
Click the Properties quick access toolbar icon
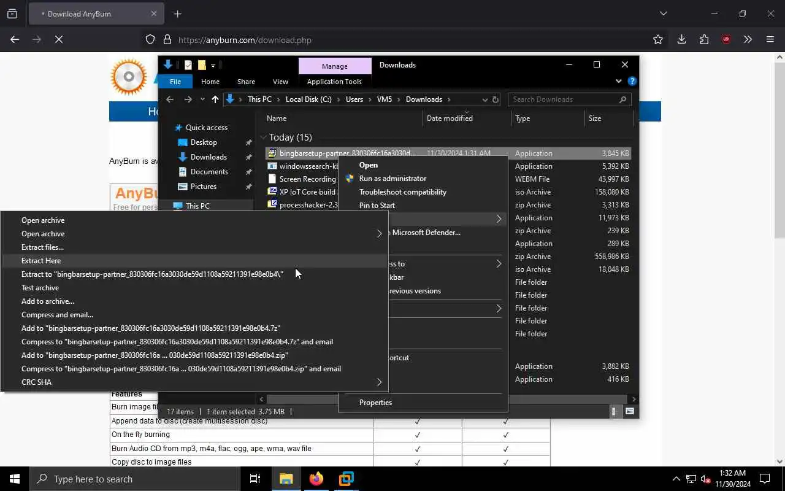point(188,65)
